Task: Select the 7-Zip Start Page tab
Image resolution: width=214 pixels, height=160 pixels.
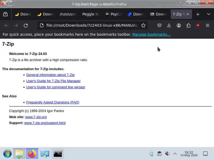Action: (x=179, y=14)
